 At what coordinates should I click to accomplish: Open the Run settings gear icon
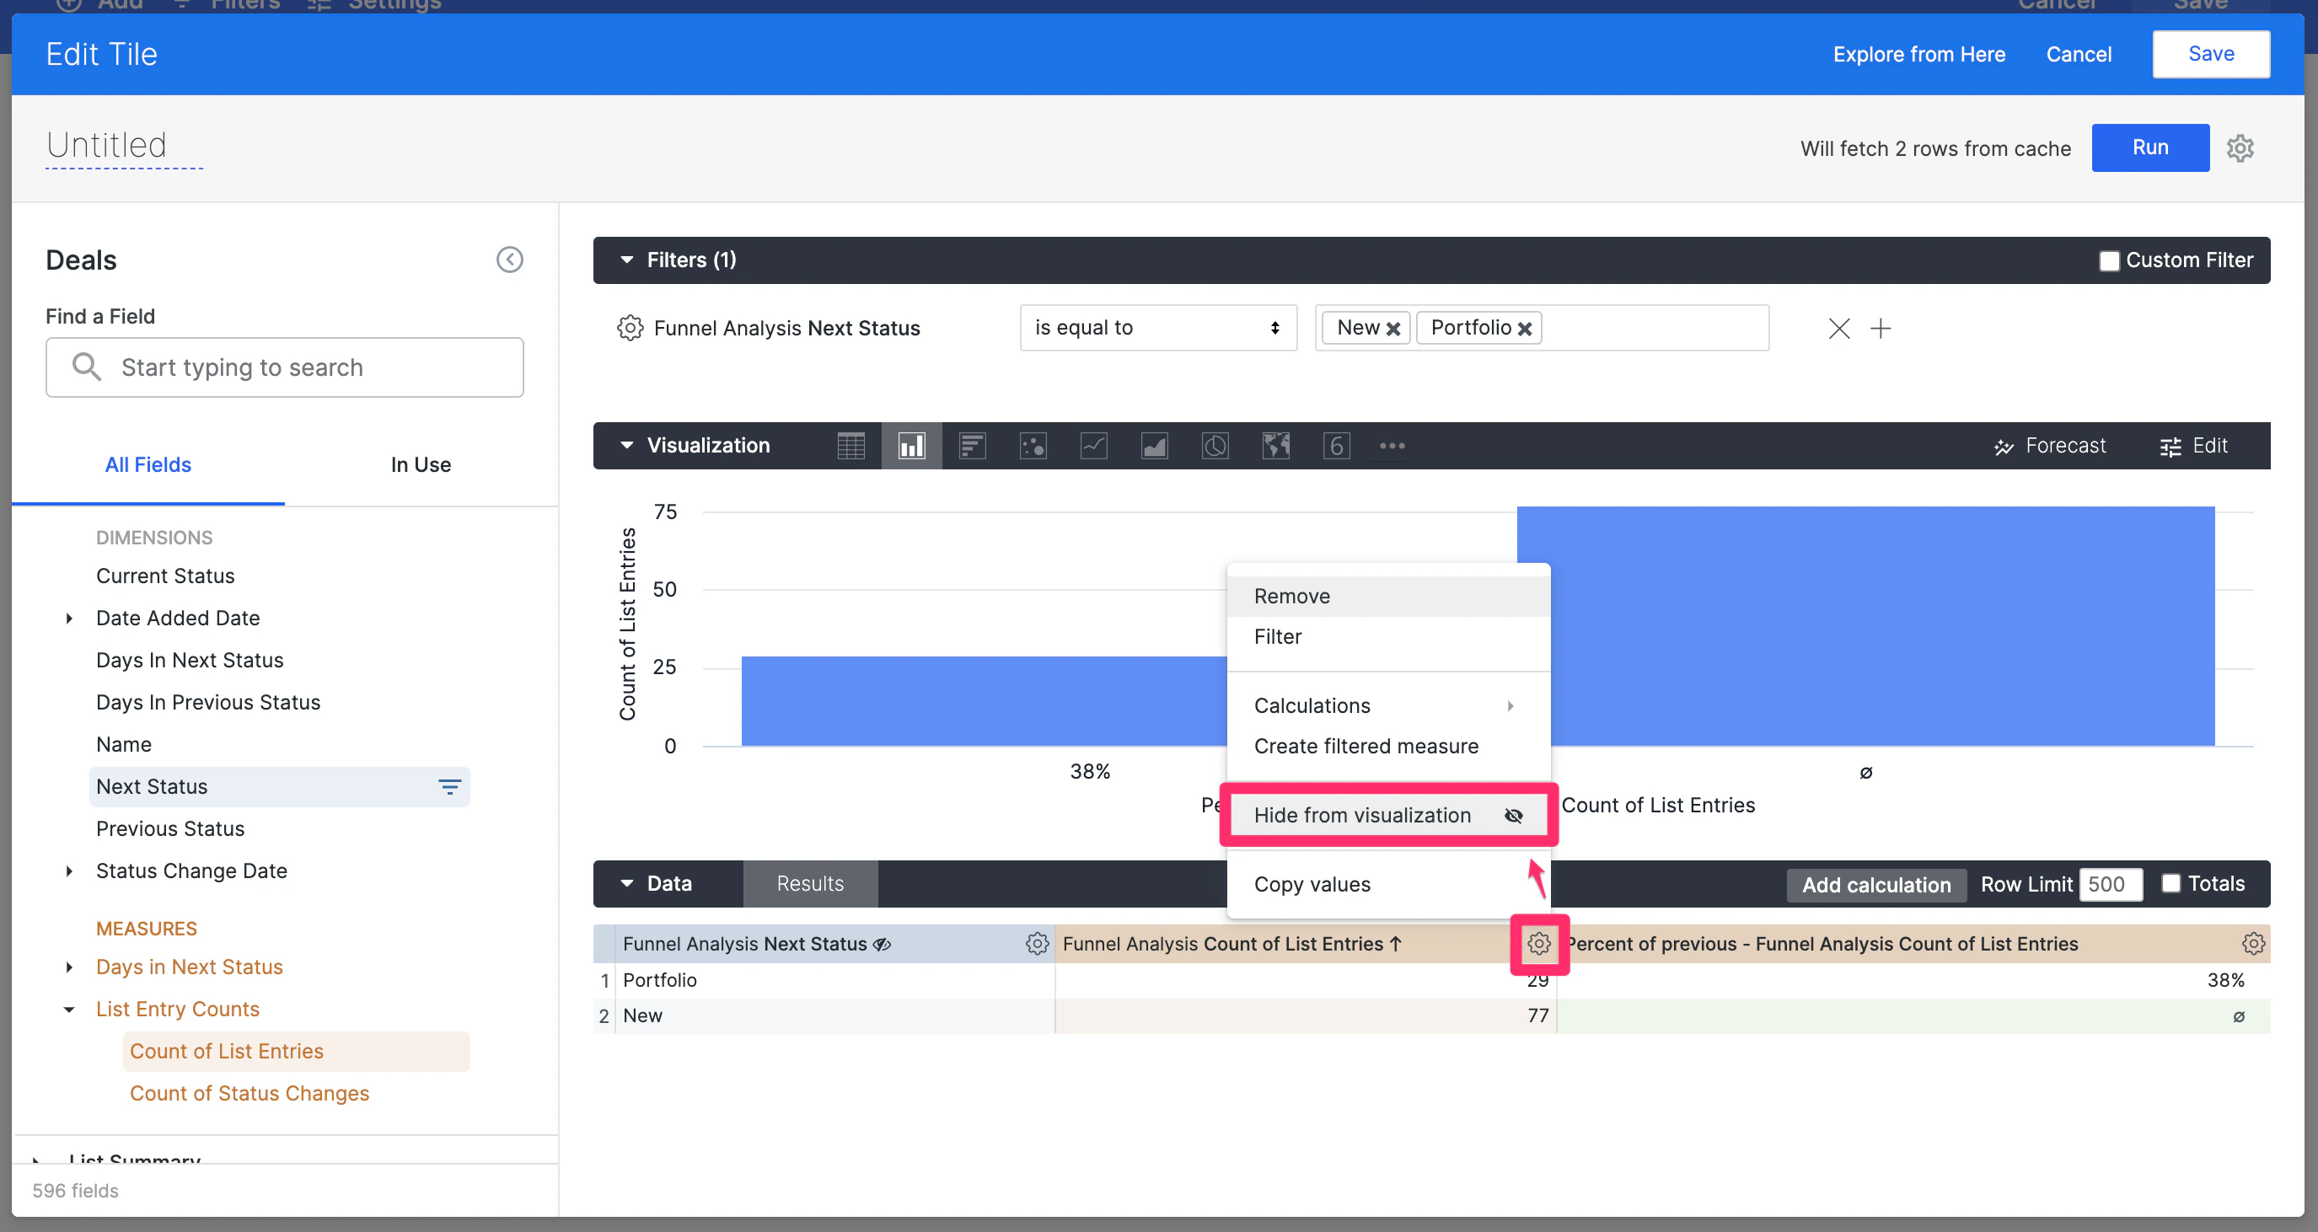2240,148
